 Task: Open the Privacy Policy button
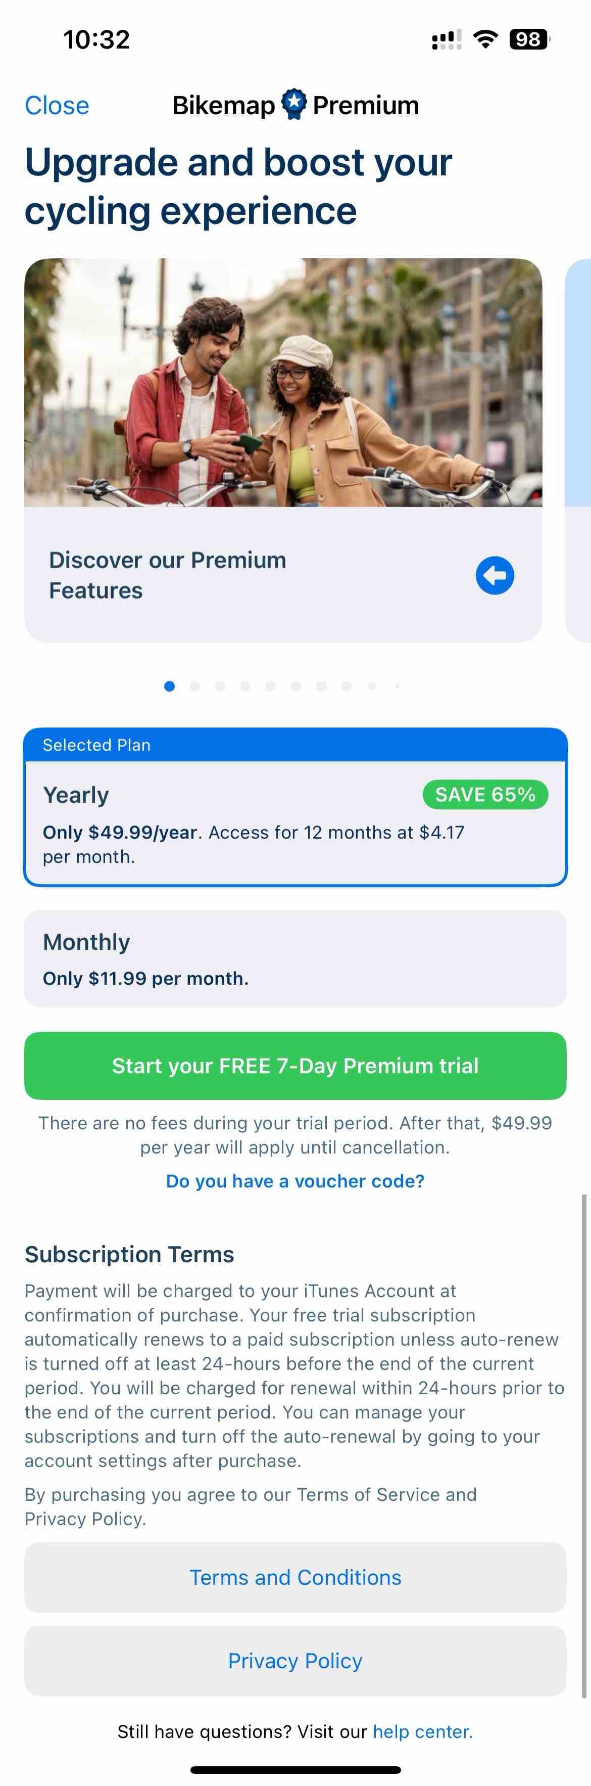click(x=296, y=1661)
